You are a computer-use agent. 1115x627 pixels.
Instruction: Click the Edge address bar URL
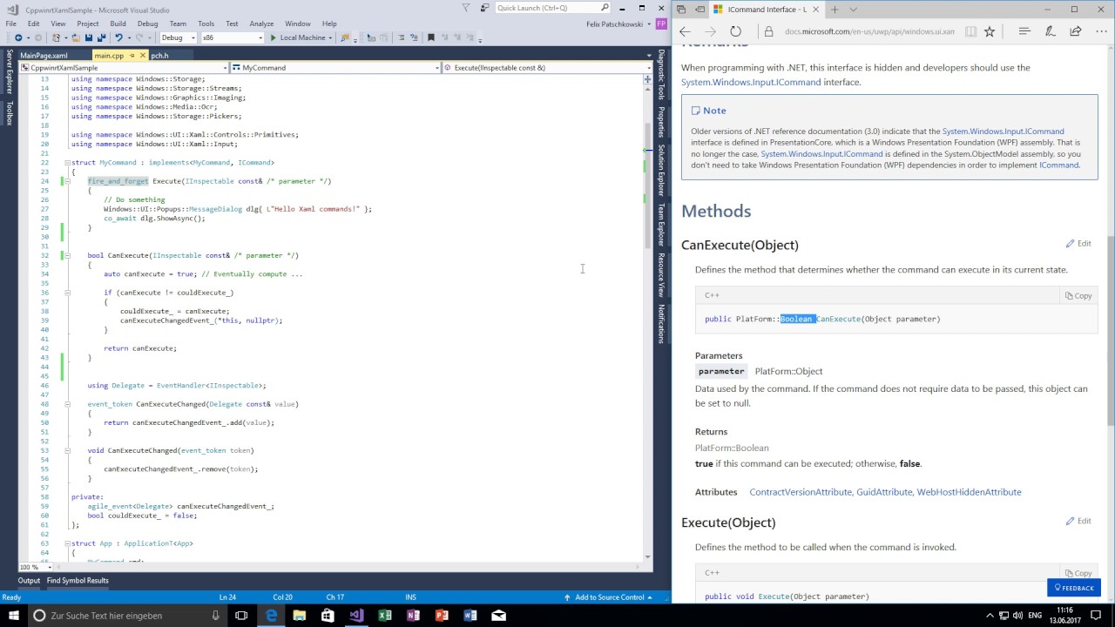(869, 31)
